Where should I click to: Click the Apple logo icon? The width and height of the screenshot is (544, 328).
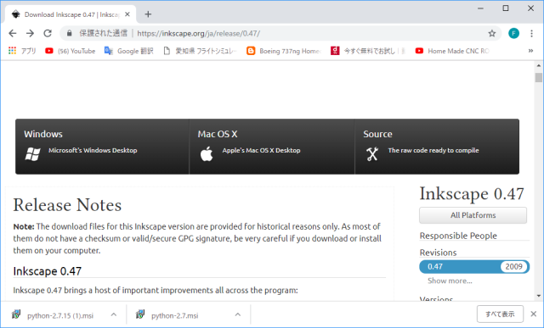(x=207, y=154)
